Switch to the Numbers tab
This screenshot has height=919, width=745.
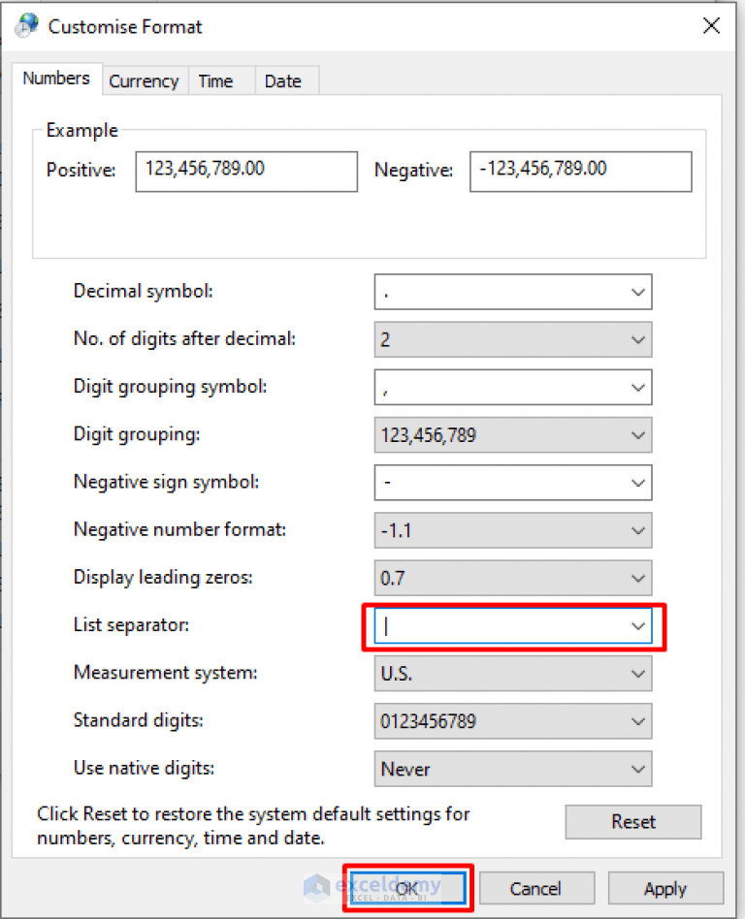tap(56, 79)
